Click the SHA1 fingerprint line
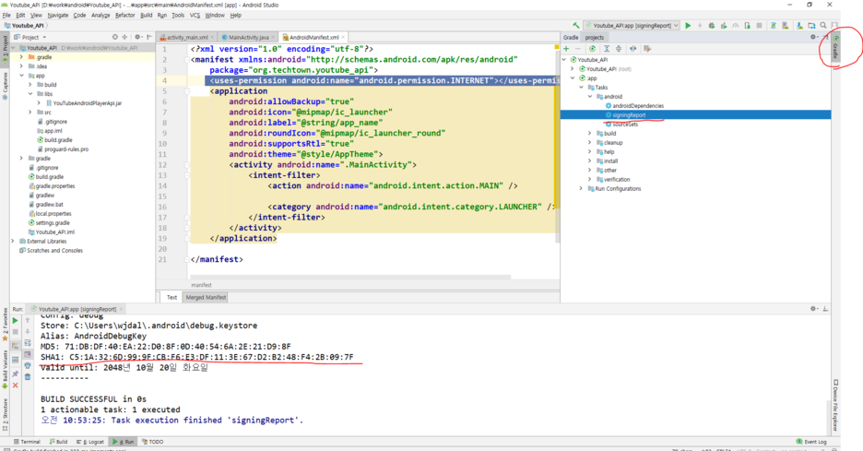 [197, 357]
